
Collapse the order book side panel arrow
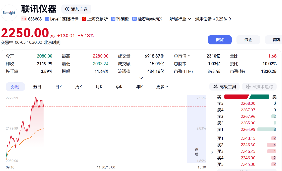[x=212, y=152]
